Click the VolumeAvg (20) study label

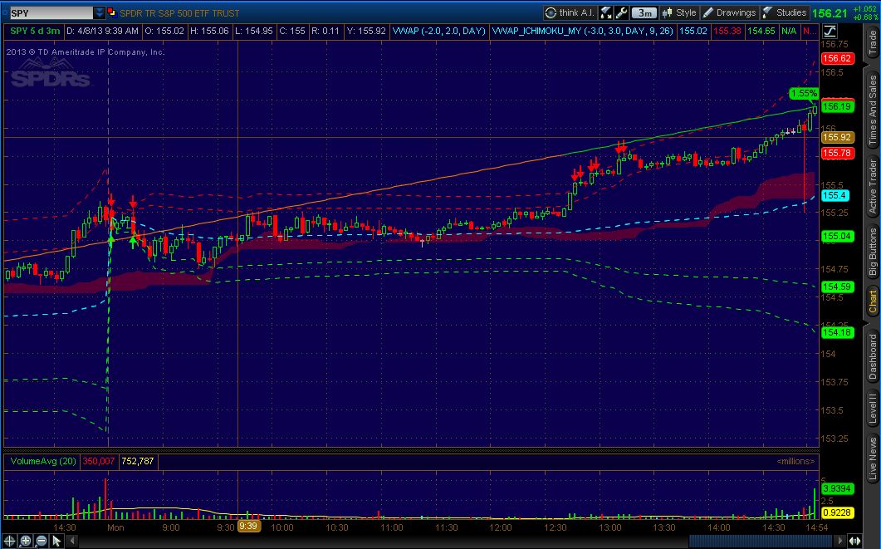click(43, 461)
